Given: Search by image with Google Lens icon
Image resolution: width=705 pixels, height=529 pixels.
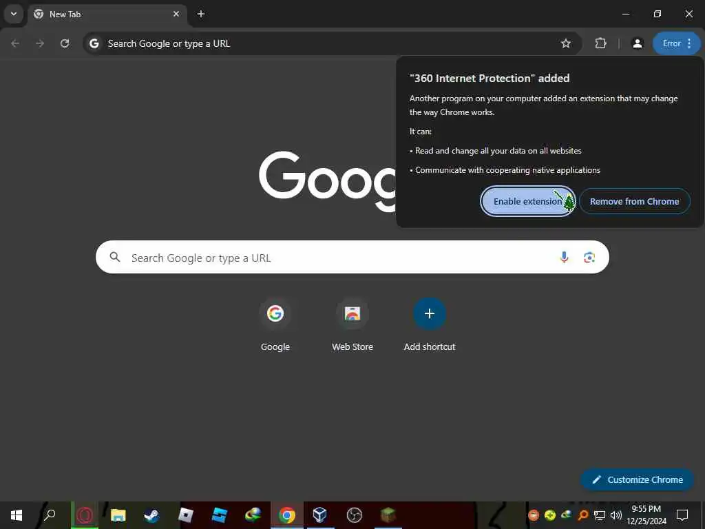Looking at the screenshot, I should point(589,258).
